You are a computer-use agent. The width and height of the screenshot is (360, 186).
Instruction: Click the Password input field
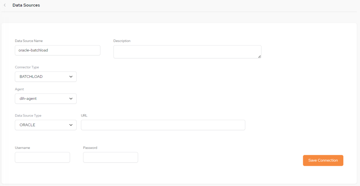coord(110,157)
